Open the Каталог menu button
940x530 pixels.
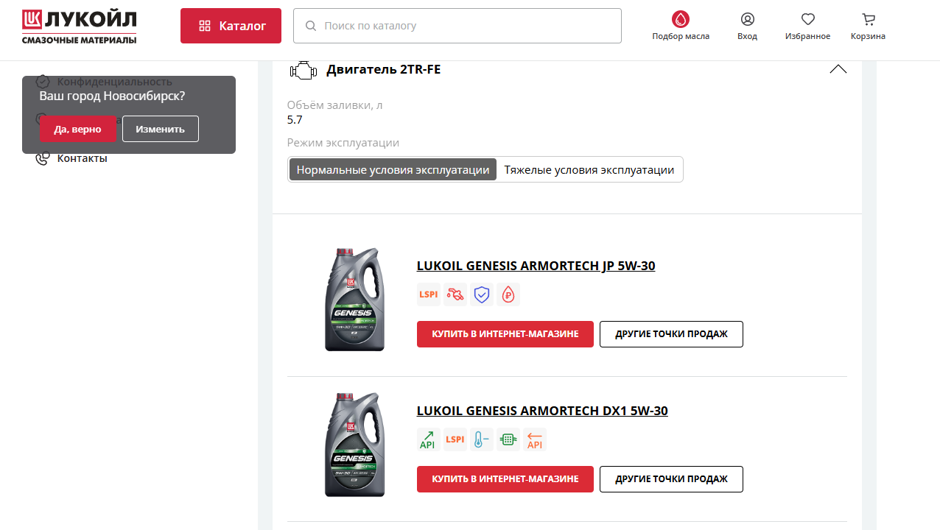(231, 26)
